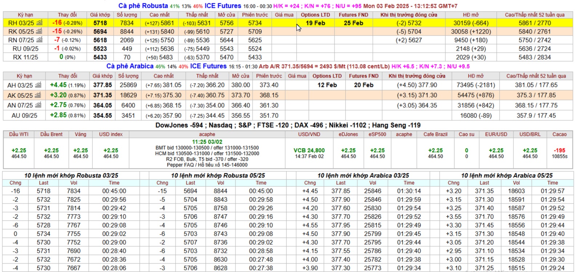575x272 pixels.
Task: Click the 'VCB 24,800' exchange rate
Action: (x=309, y=150)
